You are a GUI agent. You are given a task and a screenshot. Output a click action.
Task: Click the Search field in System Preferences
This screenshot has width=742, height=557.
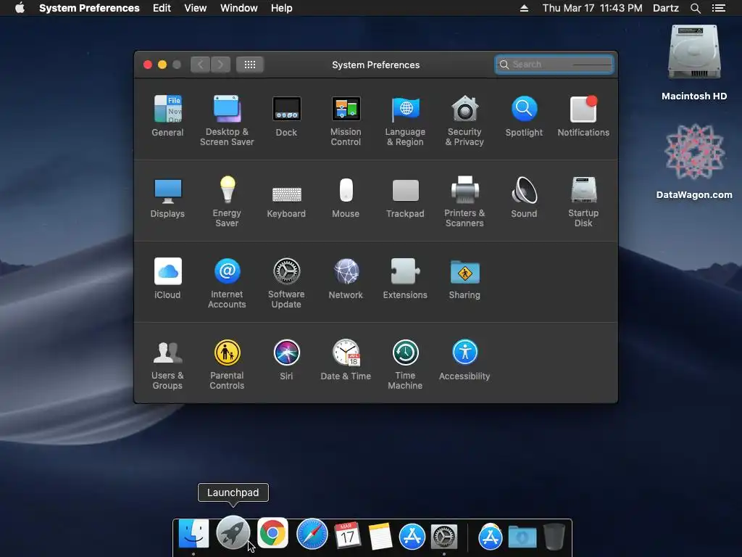click(x=554, y=65)
